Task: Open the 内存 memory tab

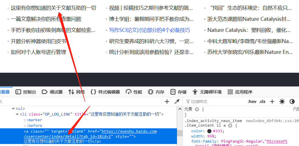Action: 156,92
